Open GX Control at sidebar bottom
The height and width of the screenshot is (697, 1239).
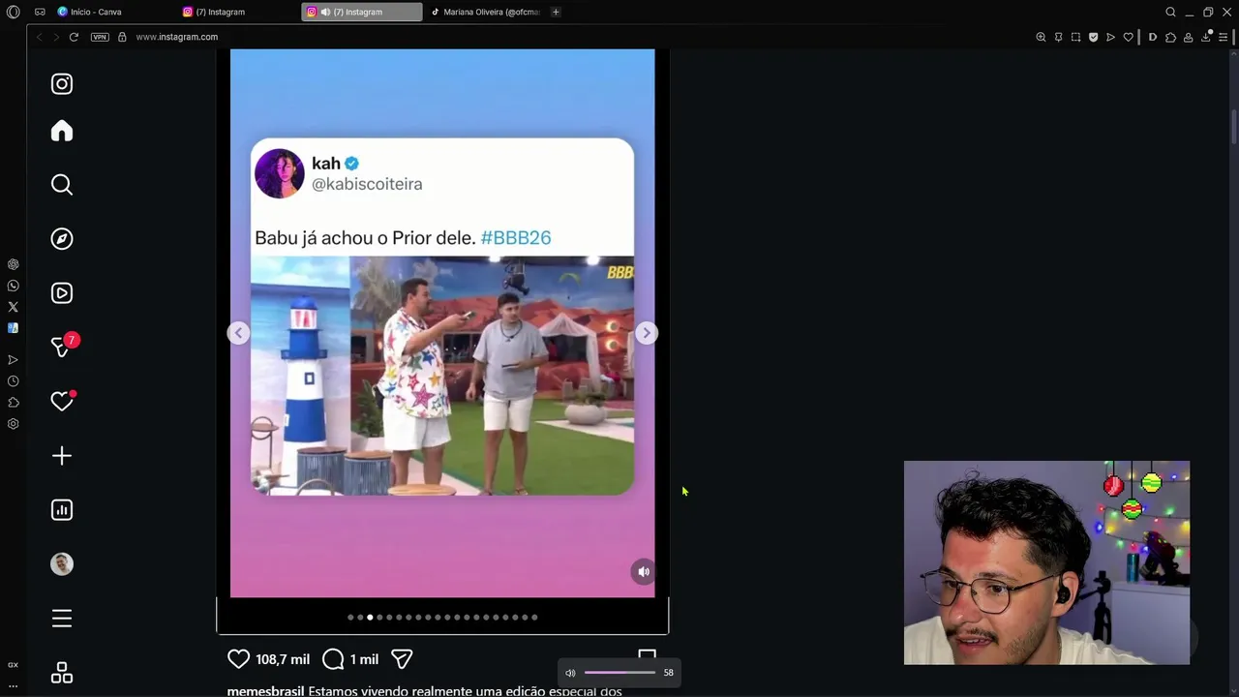(x=13, y=665)
